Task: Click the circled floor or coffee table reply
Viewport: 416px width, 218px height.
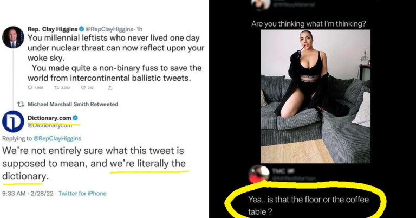Action: [x=308, y=206]
